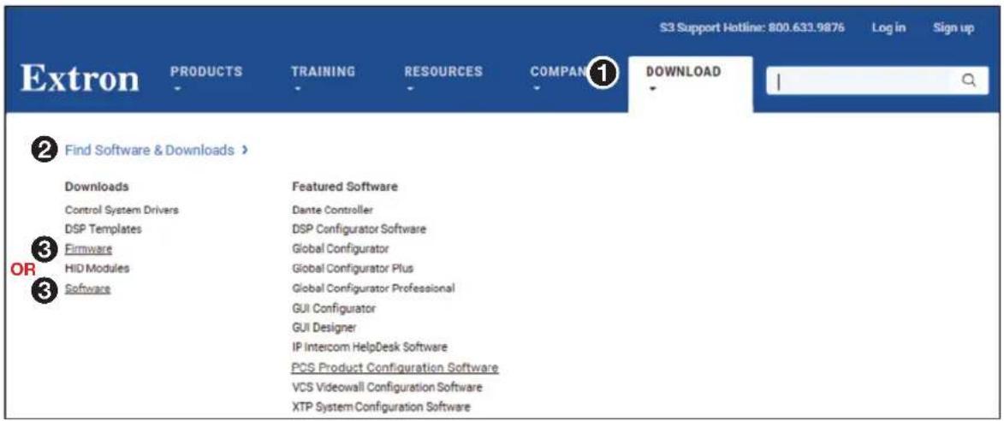Image resolution: width=1004 pixels, height=421 pixels.
Task: Open Control System Drivers link
Action: [122, 210]
